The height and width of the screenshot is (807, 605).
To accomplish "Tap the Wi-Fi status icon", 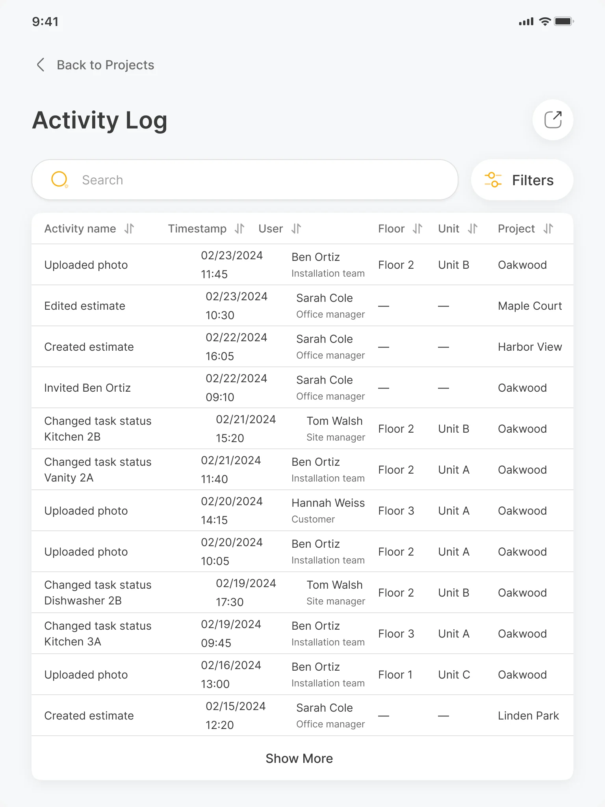I will pos(545,21).
